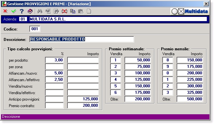Click Premio contratto Importo field 200,000
Image resolution: width=214 pixels, height=124 pixels.
pos(83,105)
